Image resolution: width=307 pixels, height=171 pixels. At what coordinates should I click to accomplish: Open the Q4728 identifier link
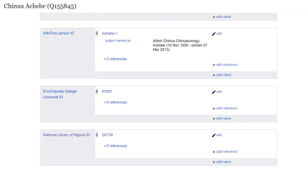107,135
